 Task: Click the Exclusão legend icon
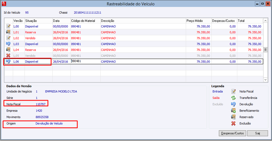coord(234,123)
